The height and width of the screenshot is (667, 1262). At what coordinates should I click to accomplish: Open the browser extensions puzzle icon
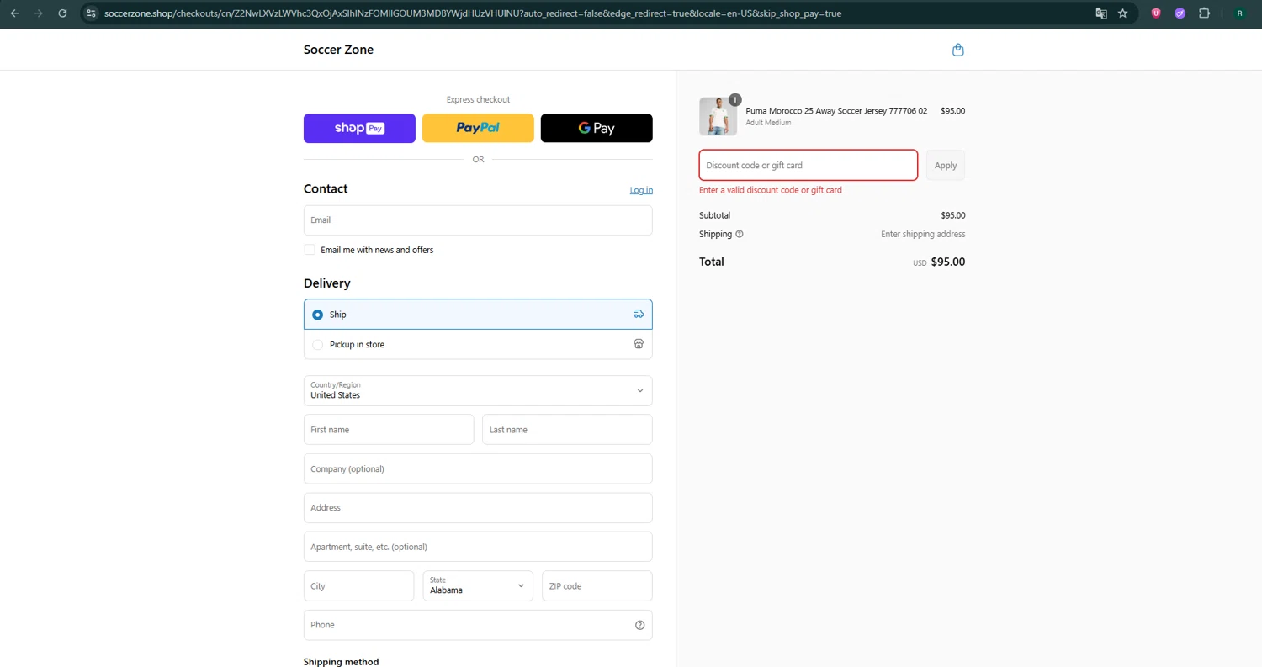point(1204,13)
